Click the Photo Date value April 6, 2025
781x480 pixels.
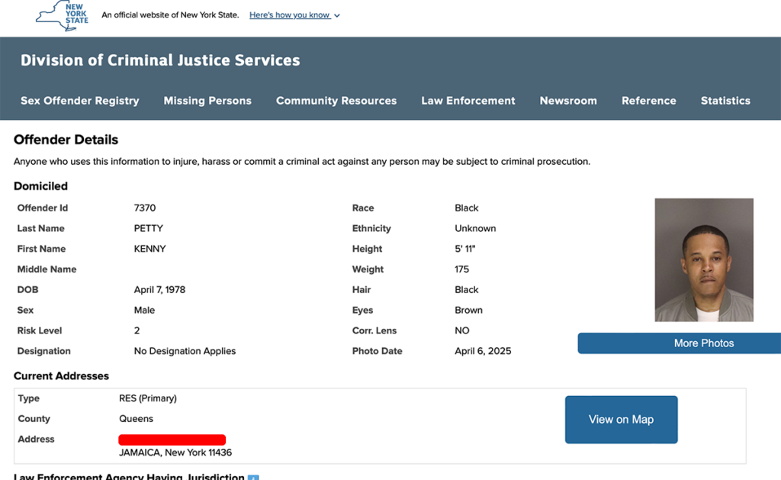(x=483, y=351)
